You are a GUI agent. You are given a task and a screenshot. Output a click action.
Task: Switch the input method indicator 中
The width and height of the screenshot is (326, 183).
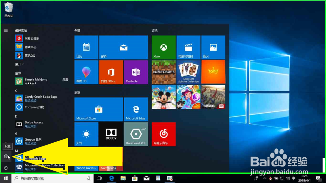tap(294, 178)
